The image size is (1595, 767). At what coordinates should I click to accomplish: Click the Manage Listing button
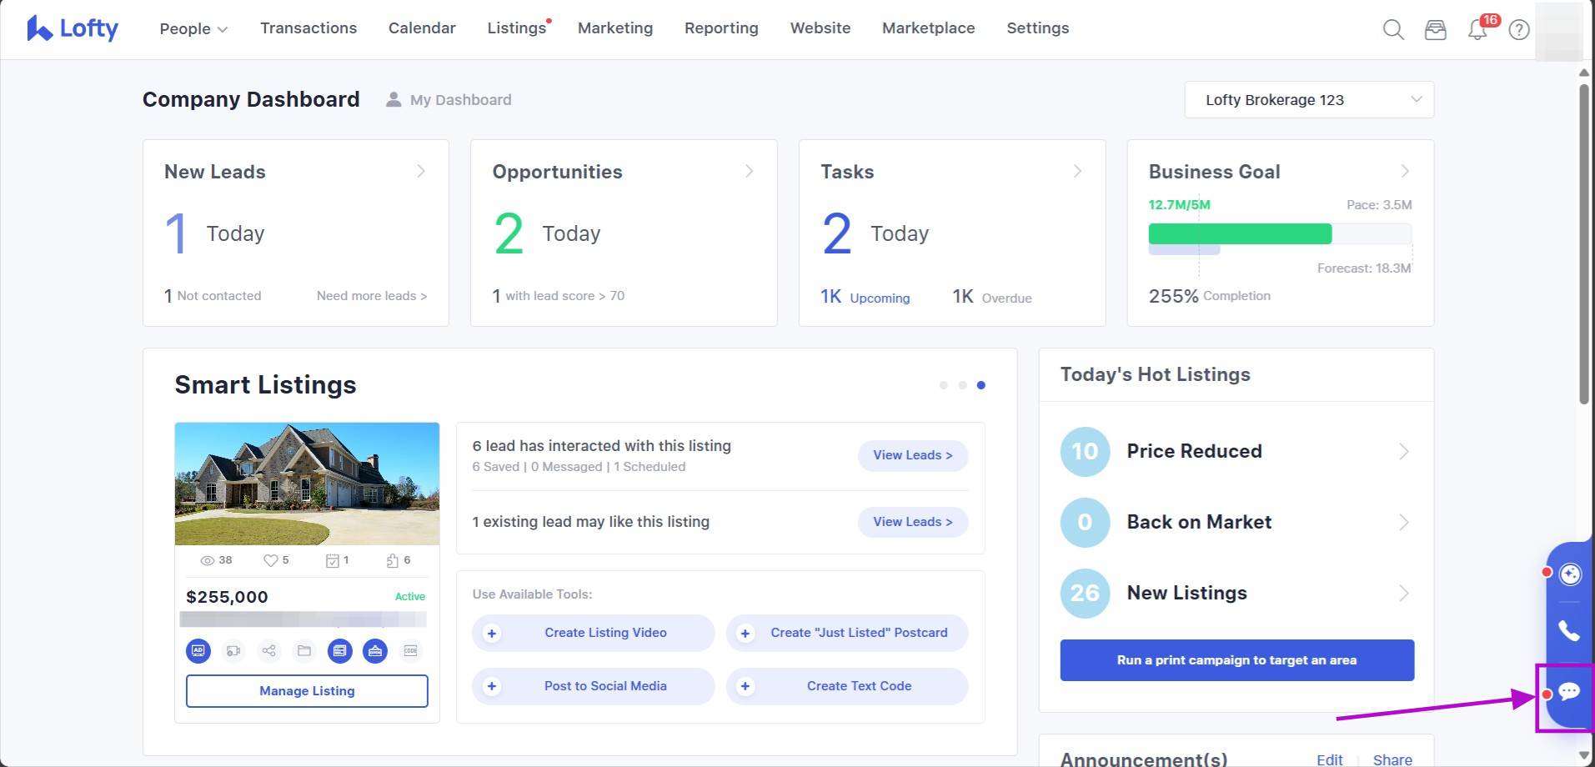coord(307,691)
